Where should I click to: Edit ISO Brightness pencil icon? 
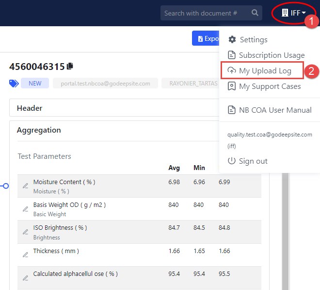(25, 232)
